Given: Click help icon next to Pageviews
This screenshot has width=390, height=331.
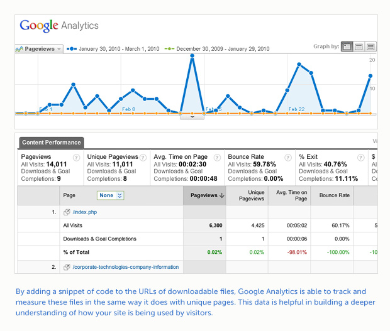Looking at the screenshot, I should tap(76, 158).
